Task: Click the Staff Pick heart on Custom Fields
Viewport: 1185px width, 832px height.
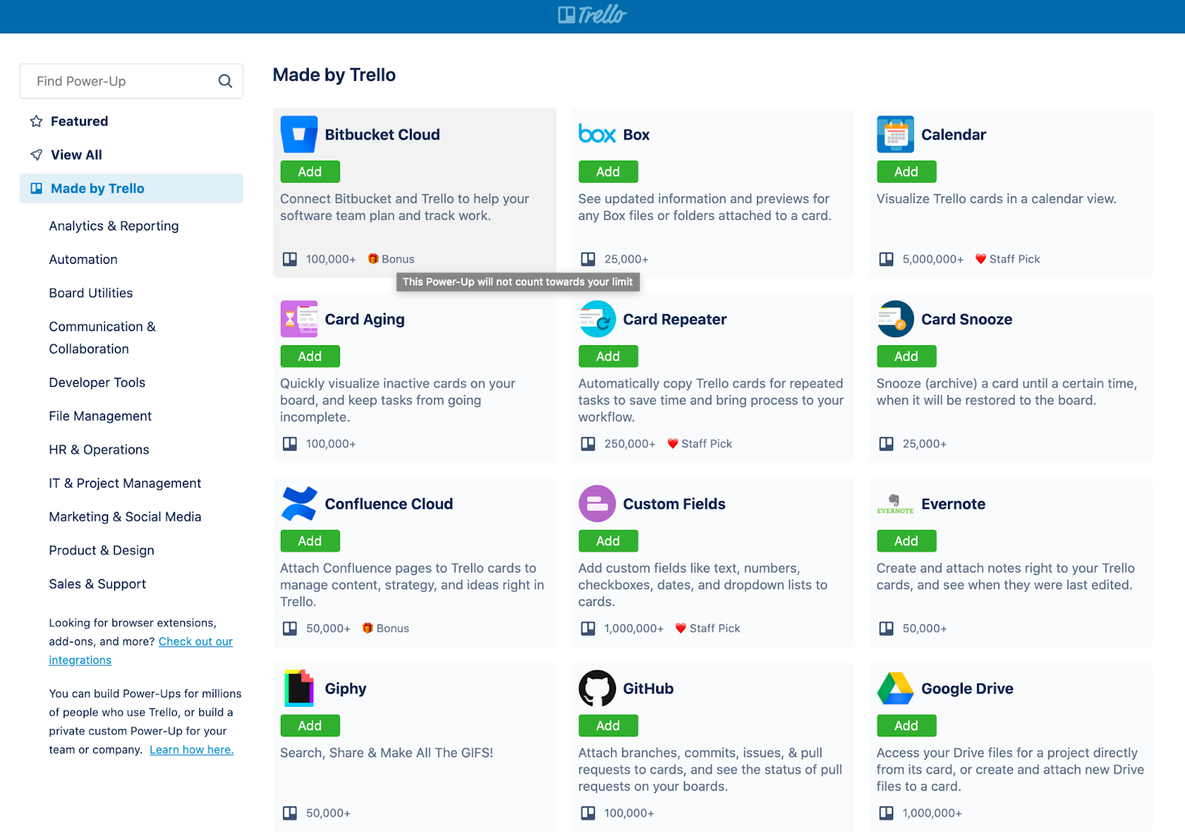Action: tap(681, 628)
